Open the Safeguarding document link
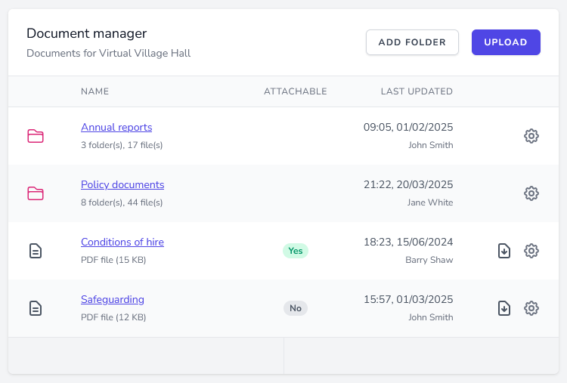 coord(113,300)
